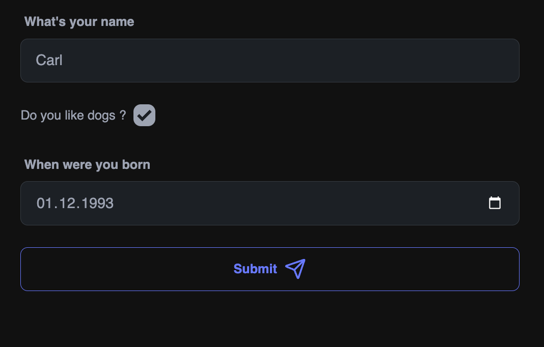
Task: Click blank page background beneath Submit button
Action: pos(270,319)
